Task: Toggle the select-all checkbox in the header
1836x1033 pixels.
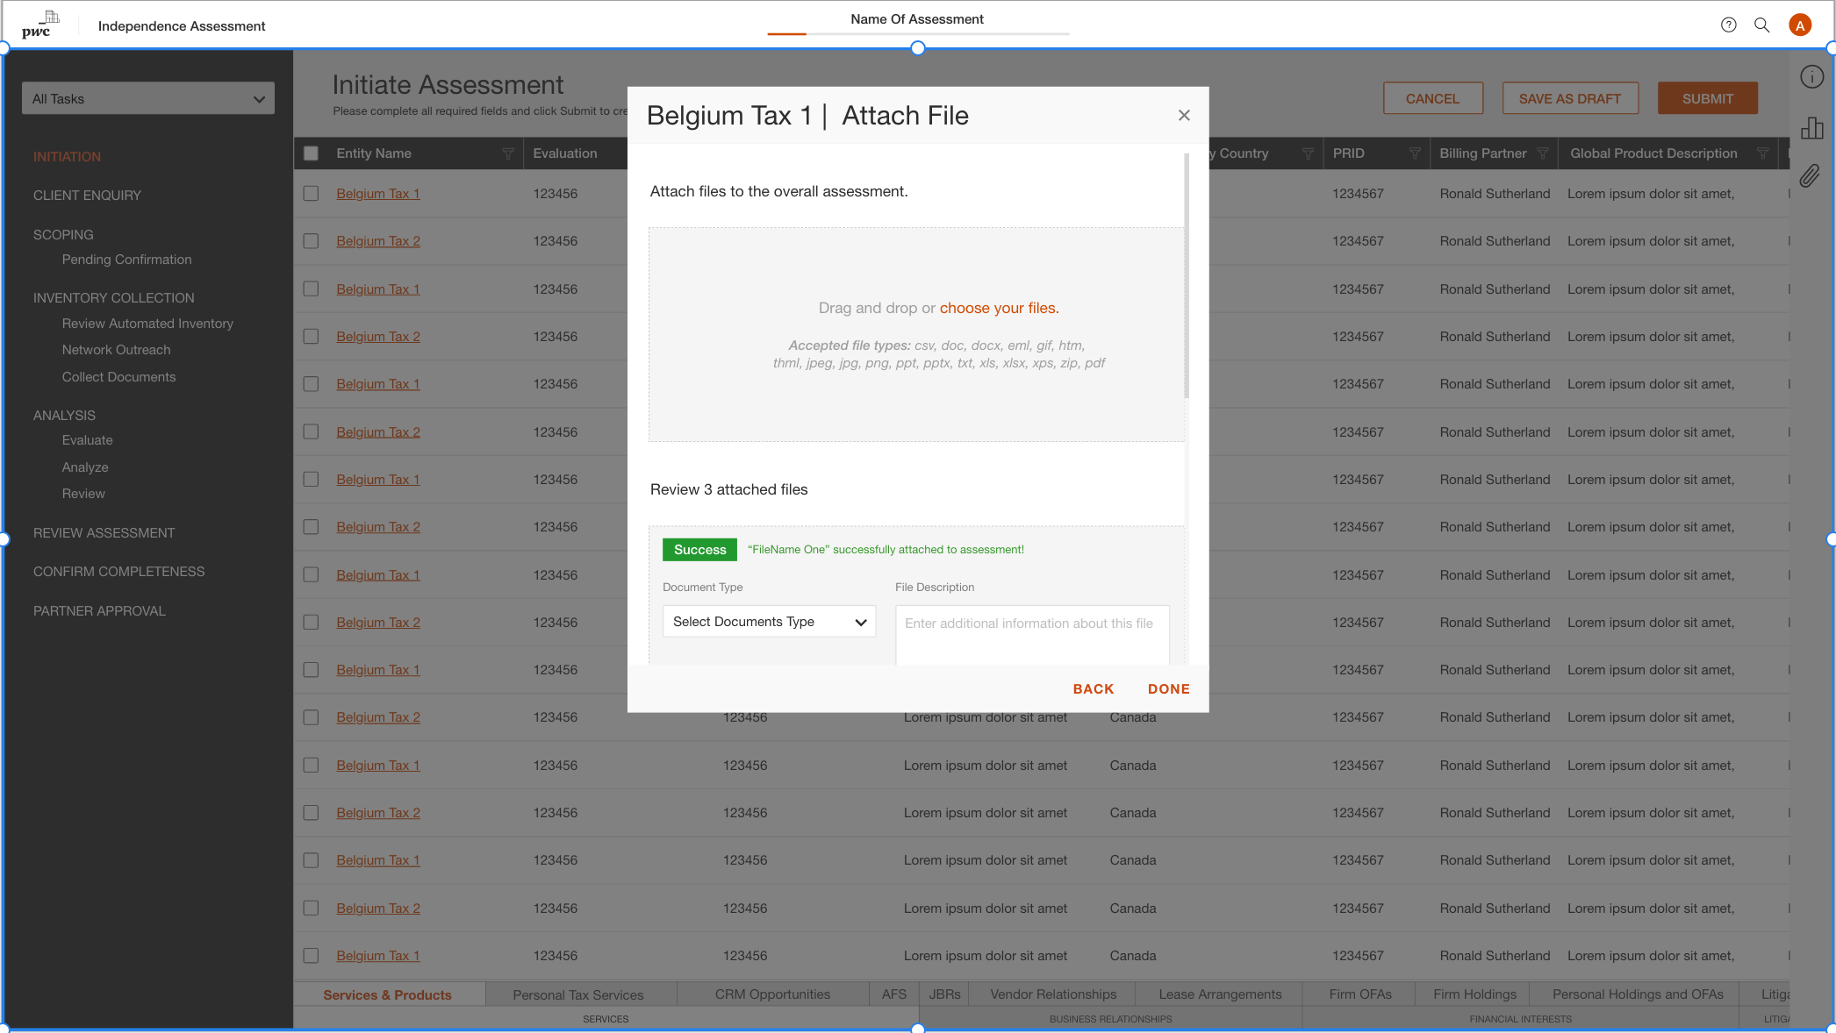Action: click(311, 153)
